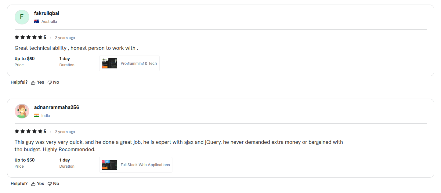Viewport: 441px width, 193px height.
Task: Click the Australia flag icon
Action: (36, 21)
